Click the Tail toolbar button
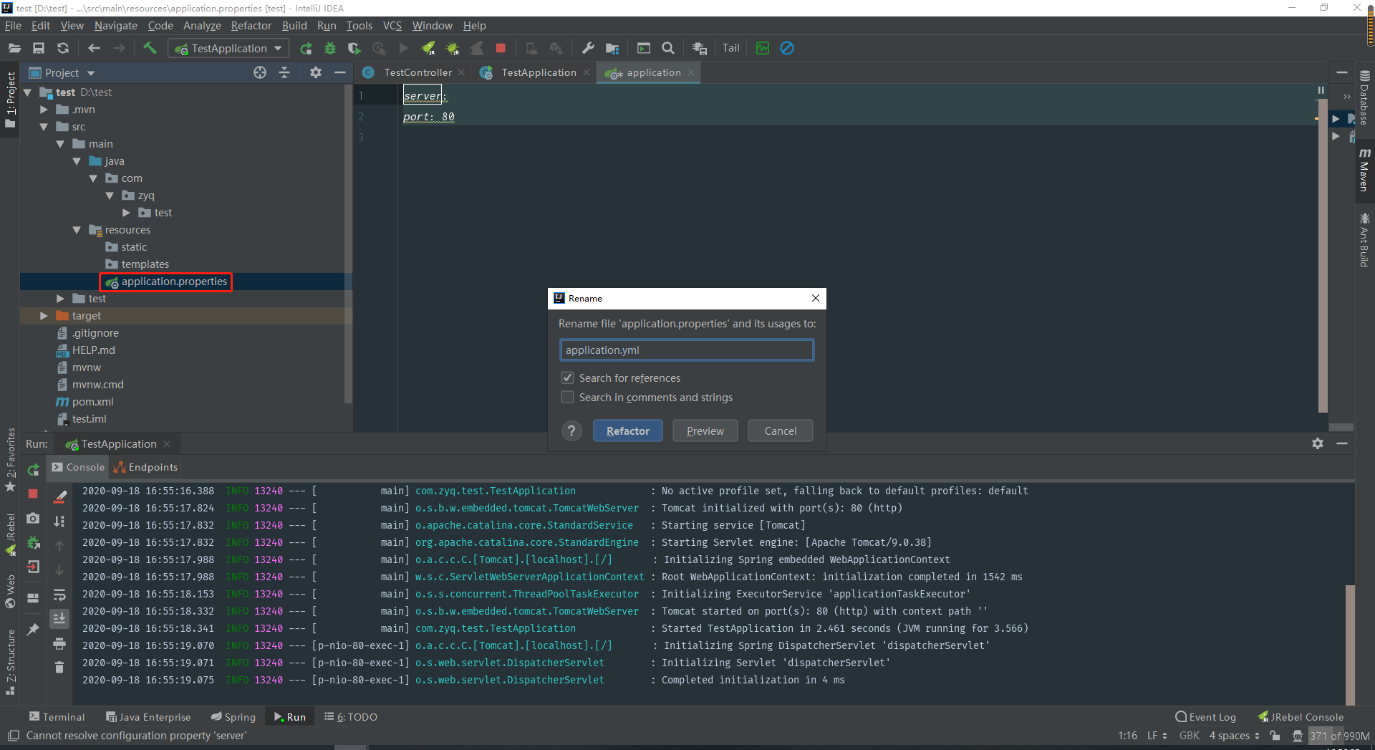The height and width of the screenshot is (750, 1375). click(730, 48)
